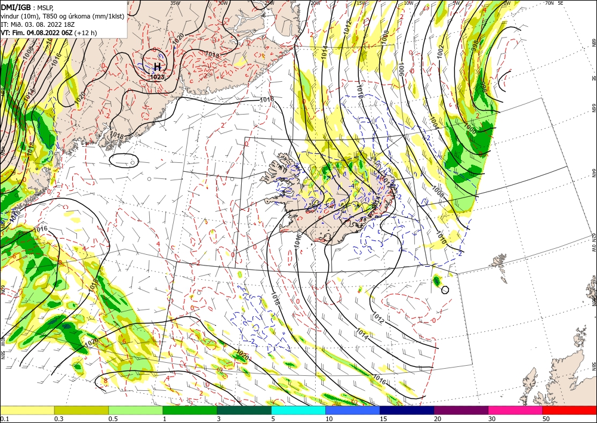597x423 pixels.
Task: Click the '70N 5E' corner label
Action: 554,3
